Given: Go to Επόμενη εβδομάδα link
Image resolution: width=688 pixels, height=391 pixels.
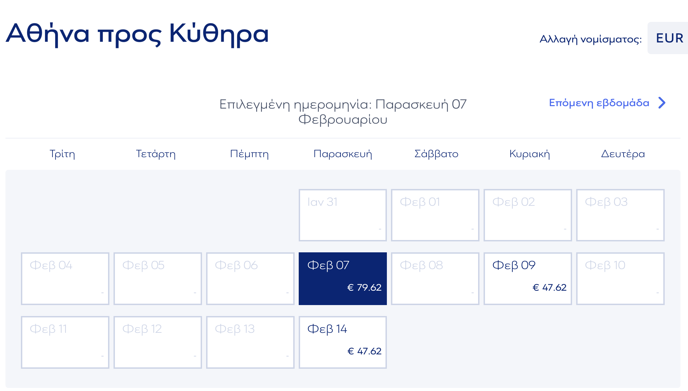Looking at the screenshot, I should pyautogui.click(x=599, y=103).
